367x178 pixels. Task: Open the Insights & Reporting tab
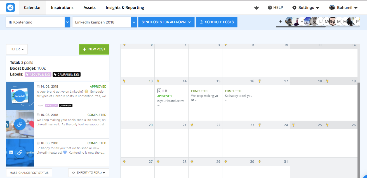[x=125, y=8]
